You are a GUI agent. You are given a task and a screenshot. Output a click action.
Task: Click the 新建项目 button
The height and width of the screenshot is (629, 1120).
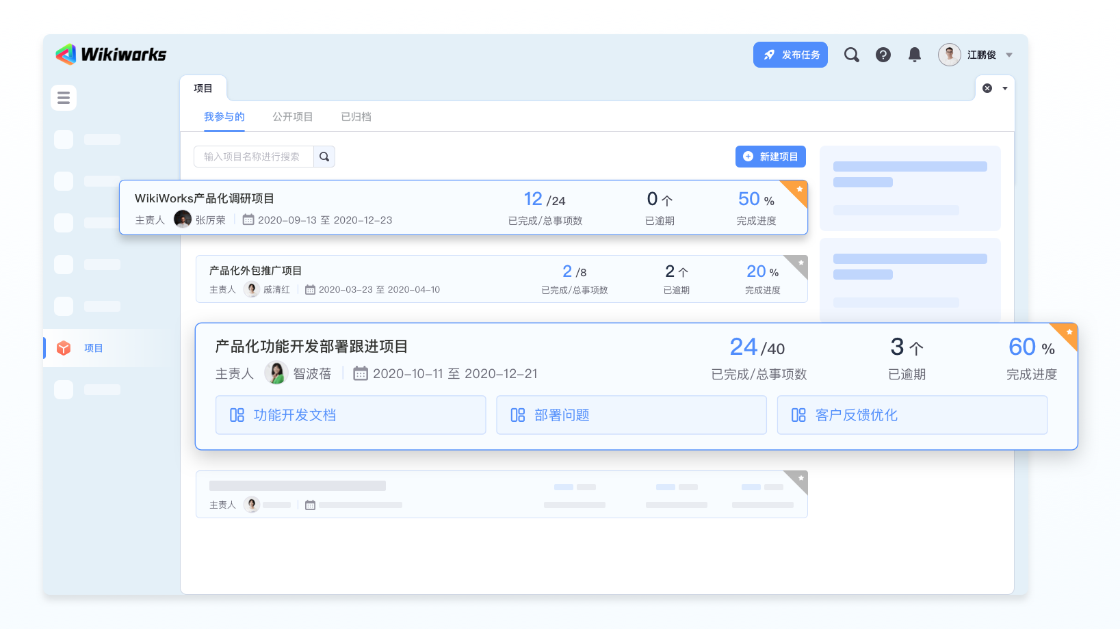coord(770,157)
